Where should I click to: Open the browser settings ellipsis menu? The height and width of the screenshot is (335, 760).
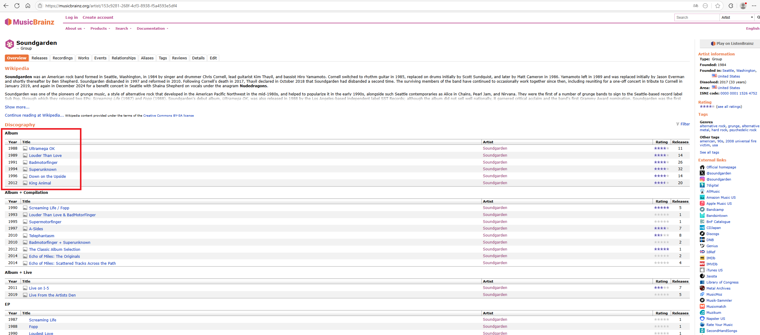pos(754,6)
